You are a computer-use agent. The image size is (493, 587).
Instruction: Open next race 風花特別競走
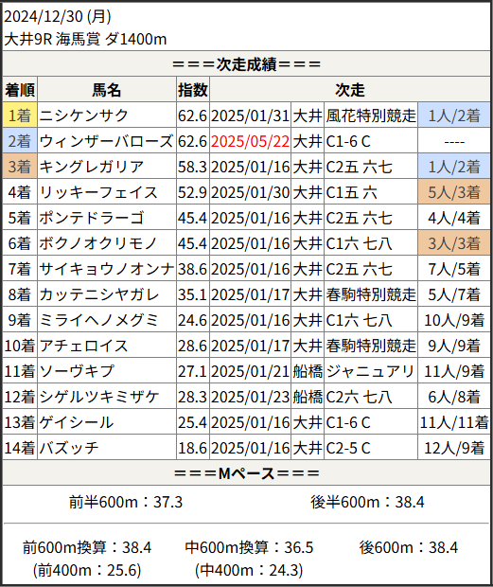[371, 116]
